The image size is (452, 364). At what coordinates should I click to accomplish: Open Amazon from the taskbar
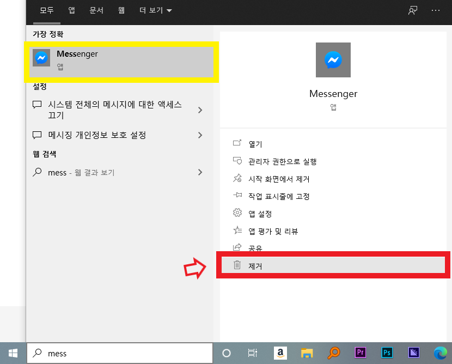click(x=280, y=353)
